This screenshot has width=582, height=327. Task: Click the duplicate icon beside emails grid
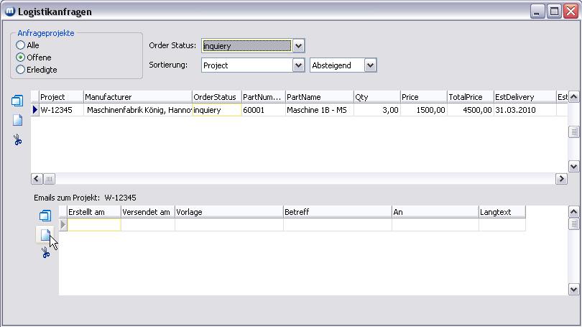click(x=45, y=216)
